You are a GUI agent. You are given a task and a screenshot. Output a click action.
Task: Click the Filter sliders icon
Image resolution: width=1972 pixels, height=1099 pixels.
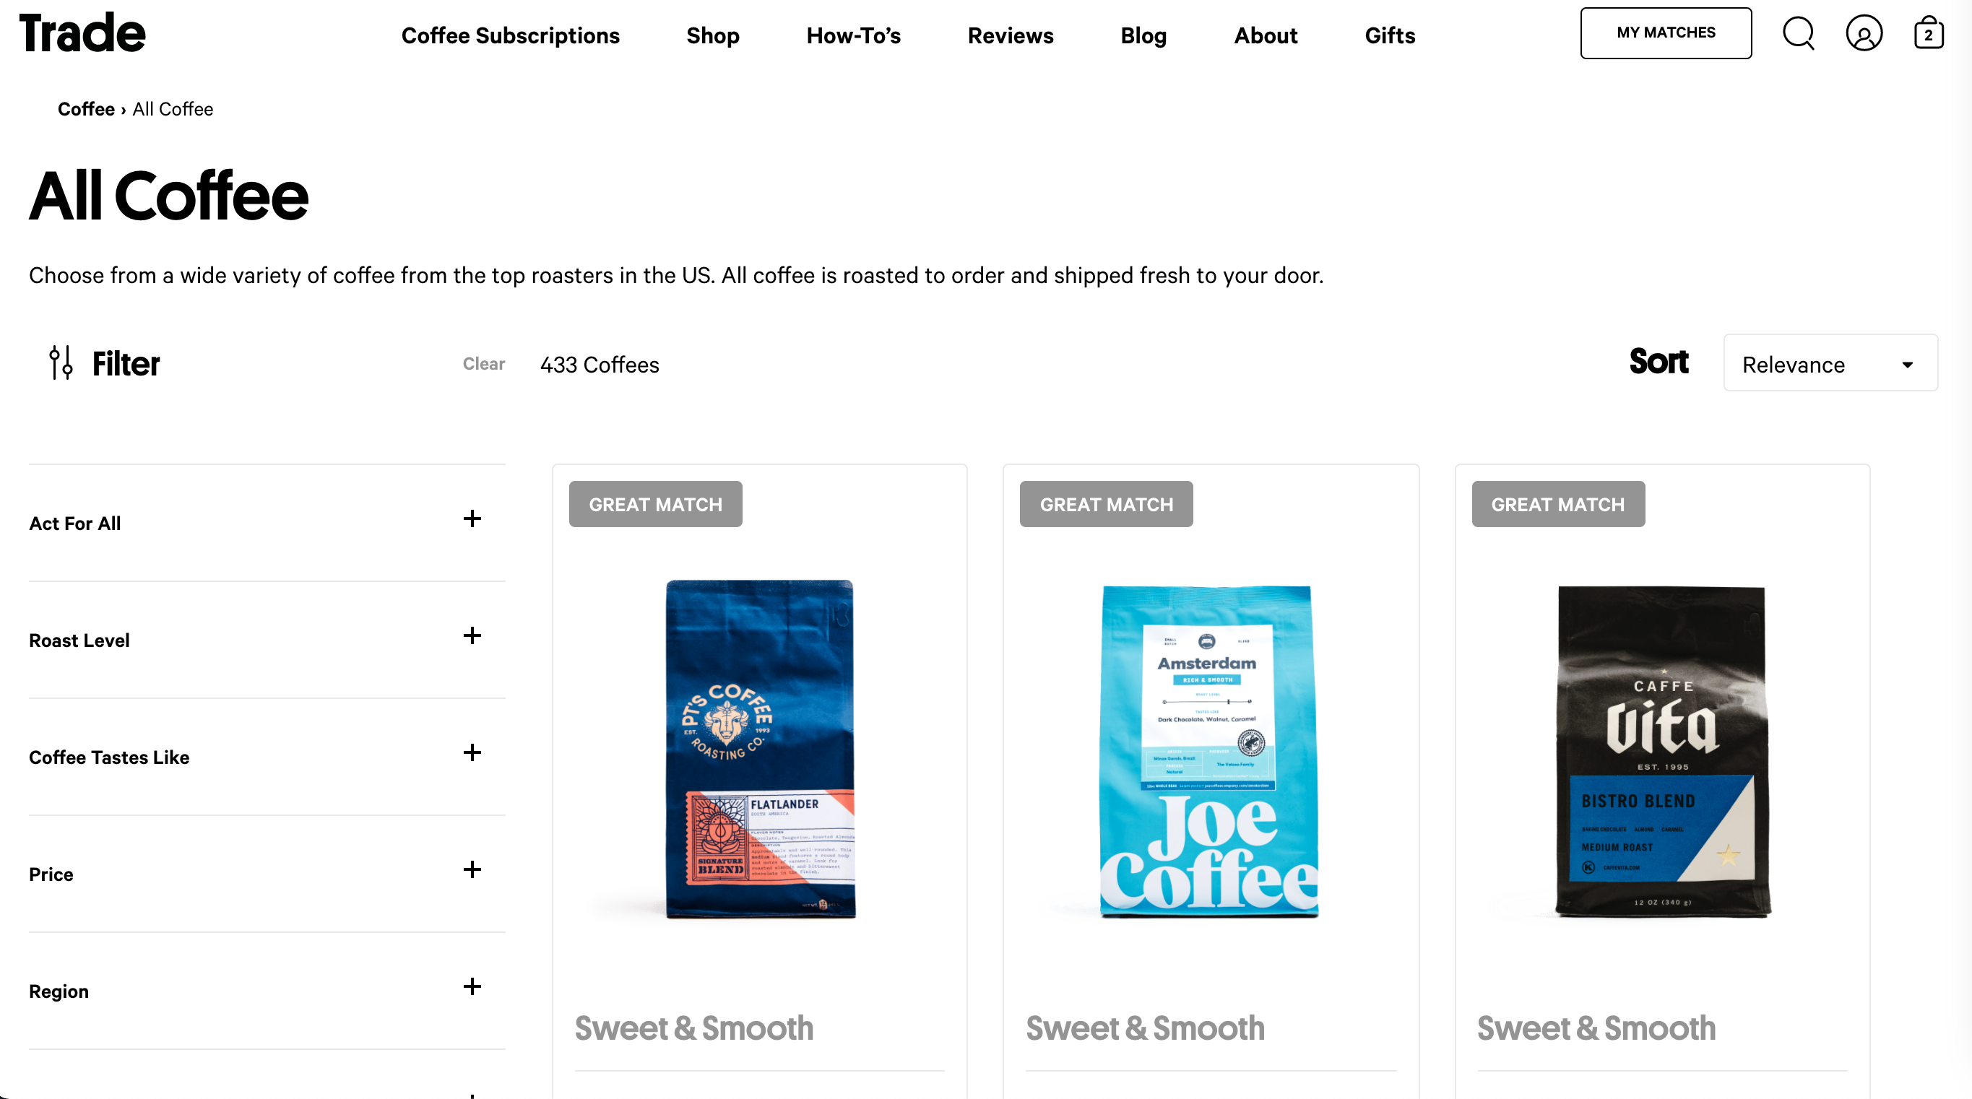[x=61, y=362]
